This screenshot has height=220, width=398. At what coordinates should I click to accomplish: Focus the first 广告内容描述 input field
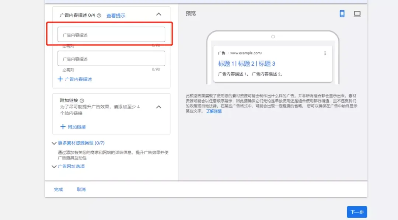click(111, 34)
